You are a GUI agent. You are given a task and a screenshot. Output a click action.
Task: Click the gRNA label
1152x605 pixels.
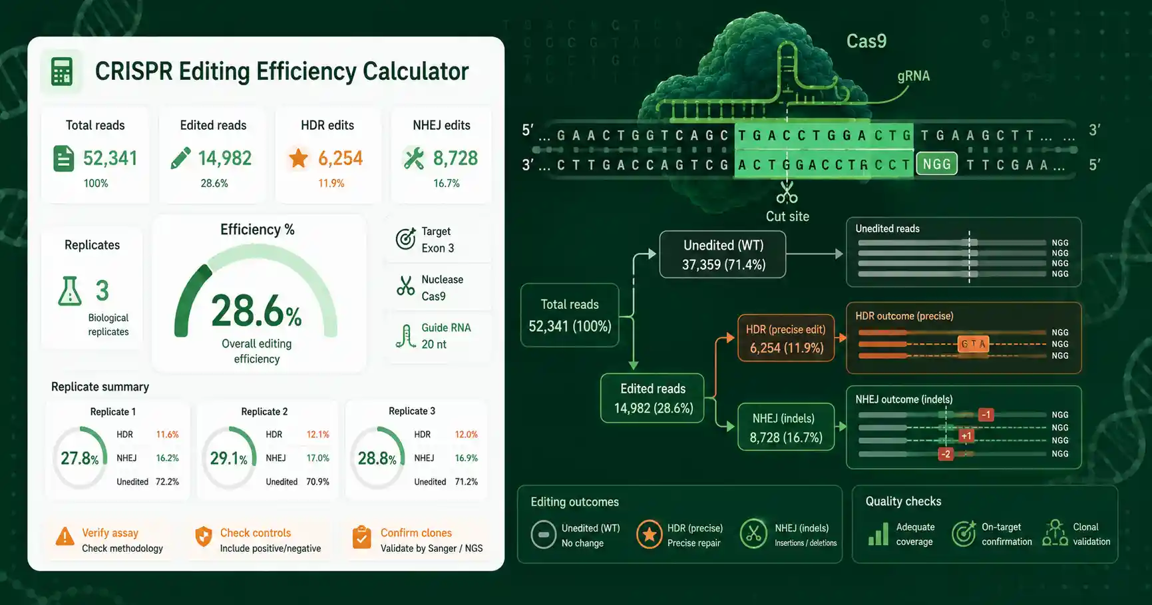(913, 76)
